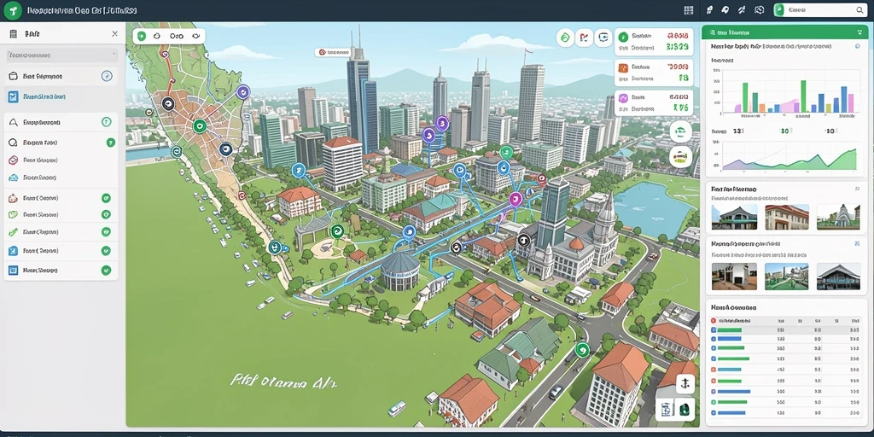Image resolution: width=874 pixels, height=437 pixels.
Task: Click the icon in the green right panel header
Action: (713, 33)
